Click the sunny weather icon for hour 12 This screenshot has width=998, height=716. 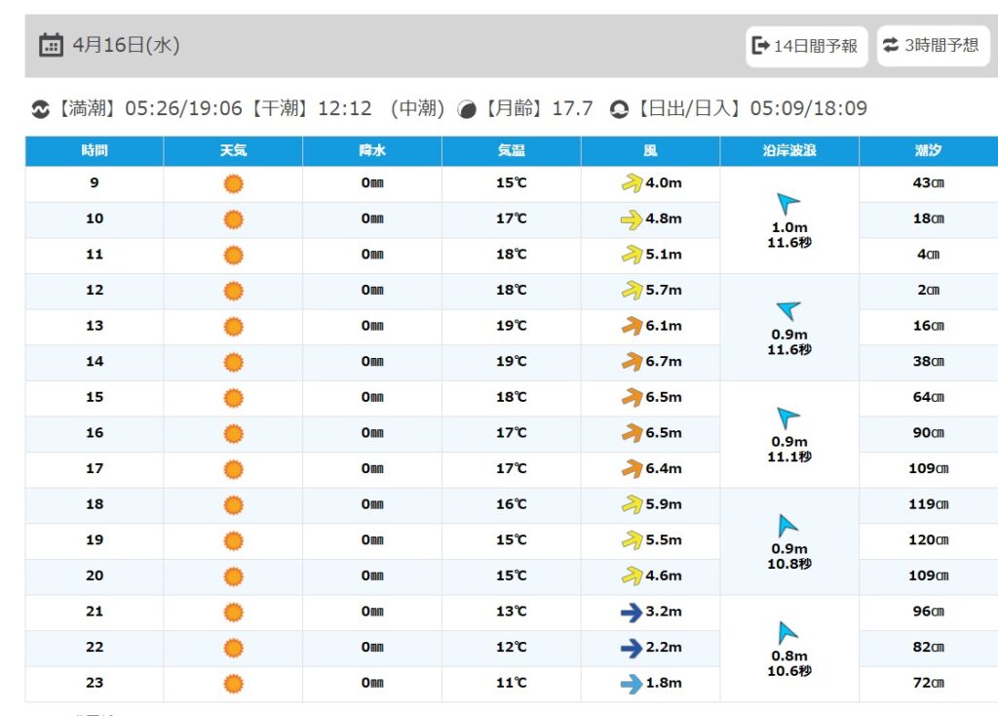point(234,291)
